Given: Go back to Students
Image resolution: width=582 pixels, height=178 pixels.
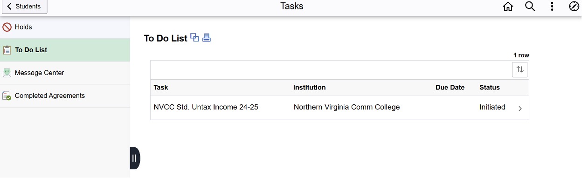Looking at the screenshot, I should click(24, 7).
